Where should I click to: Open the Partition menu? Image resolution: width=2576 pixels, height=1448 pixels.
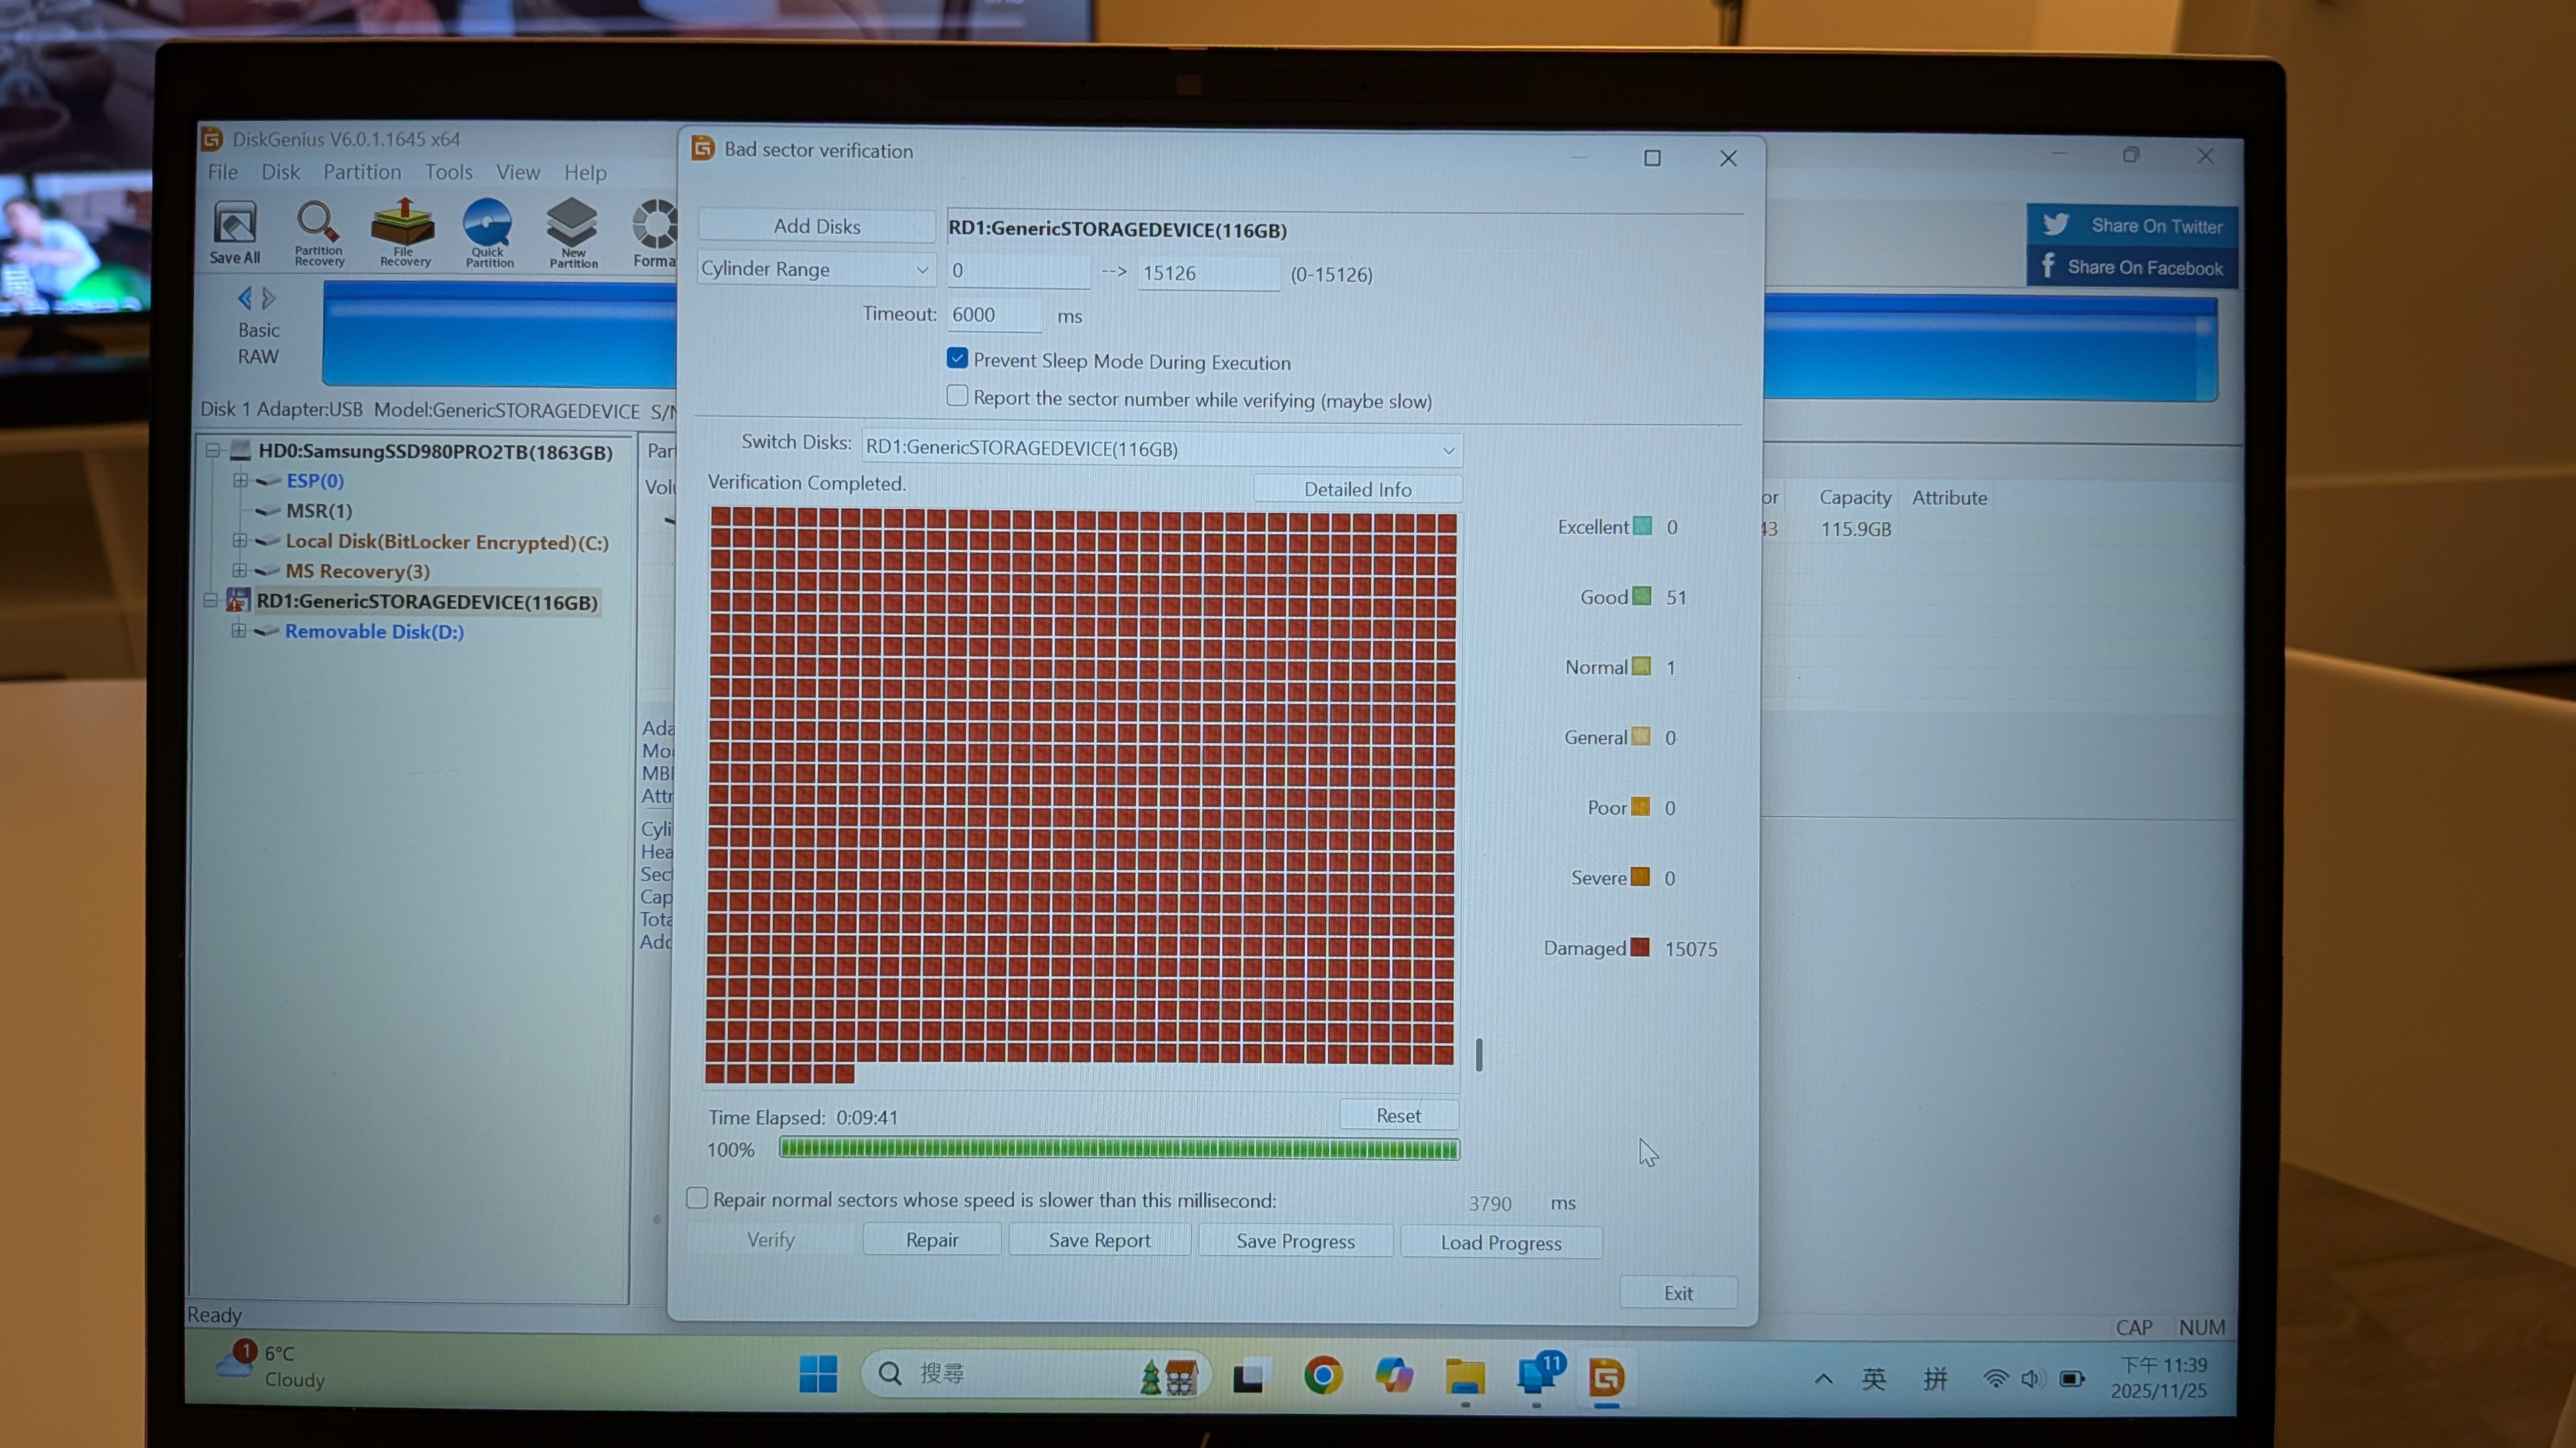[362, 172]
